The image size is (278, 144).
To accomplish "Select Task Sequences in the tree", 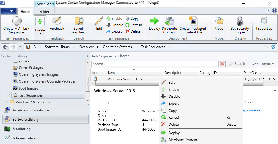I will click(x=48, y=95).
